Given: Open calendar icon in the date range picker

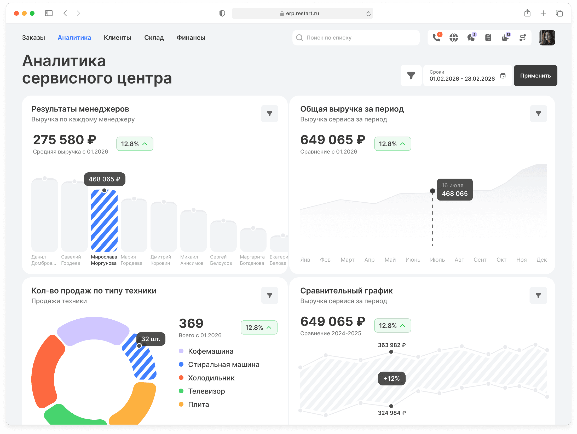Looking at the screenshot, I should [503, 75].
